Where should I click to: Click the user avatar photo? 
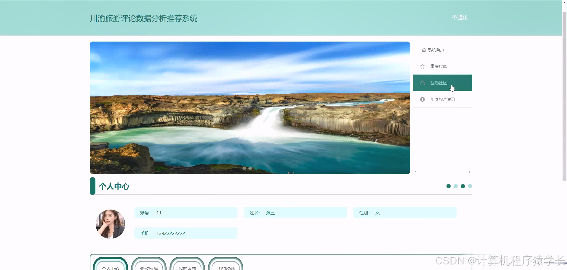110,224
